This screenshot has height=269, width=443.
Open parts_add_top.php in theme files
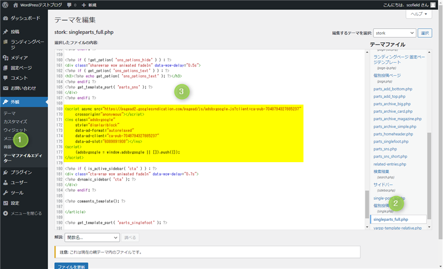[389, 96]
